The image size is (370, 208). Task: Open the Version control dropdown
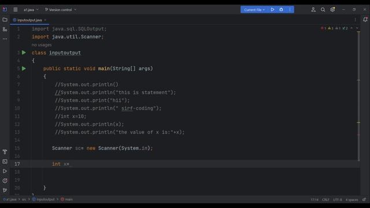pos(60,10)
